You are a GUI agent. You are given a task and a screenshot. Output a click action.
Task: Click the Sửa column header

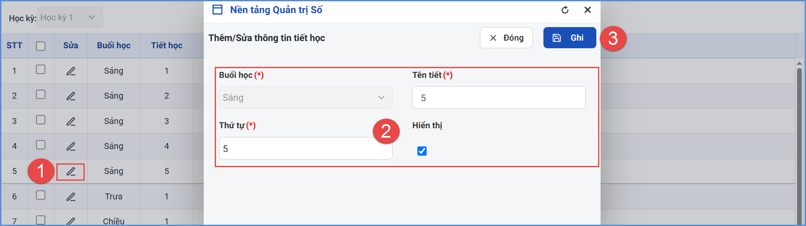tap(71, 45)
